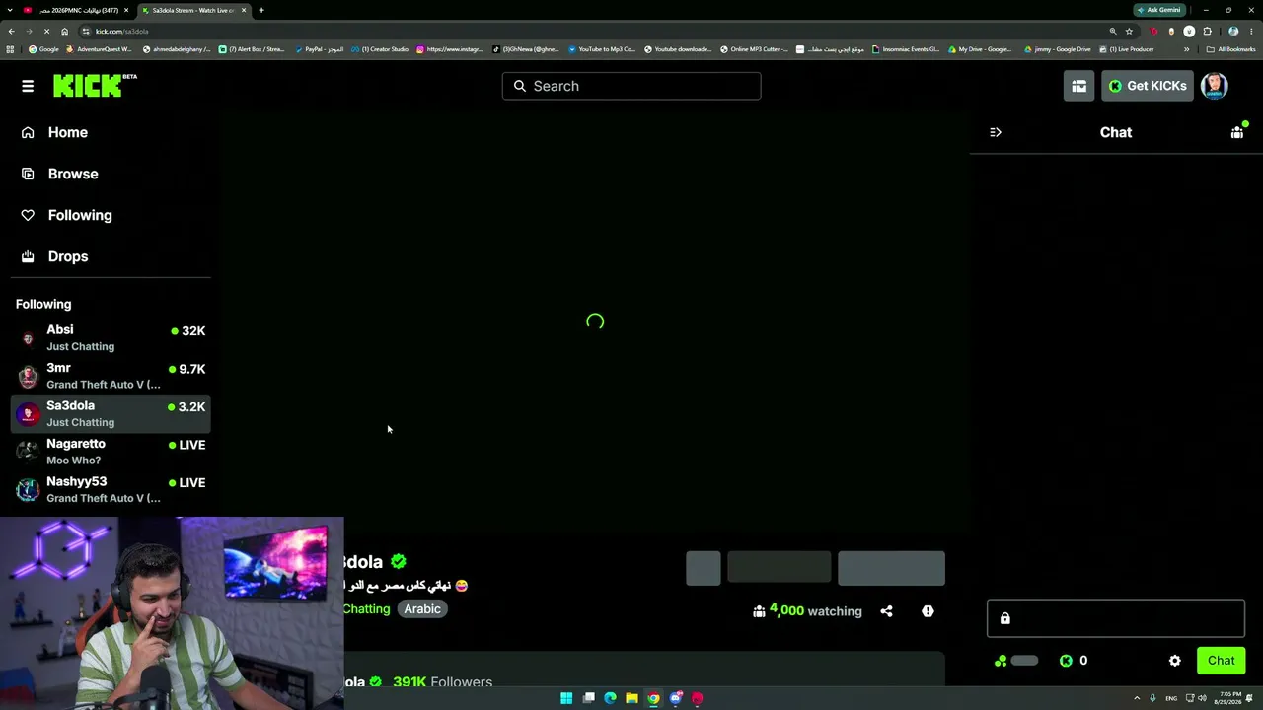Open the user profile avatar menu

(x=1214, y=86)
